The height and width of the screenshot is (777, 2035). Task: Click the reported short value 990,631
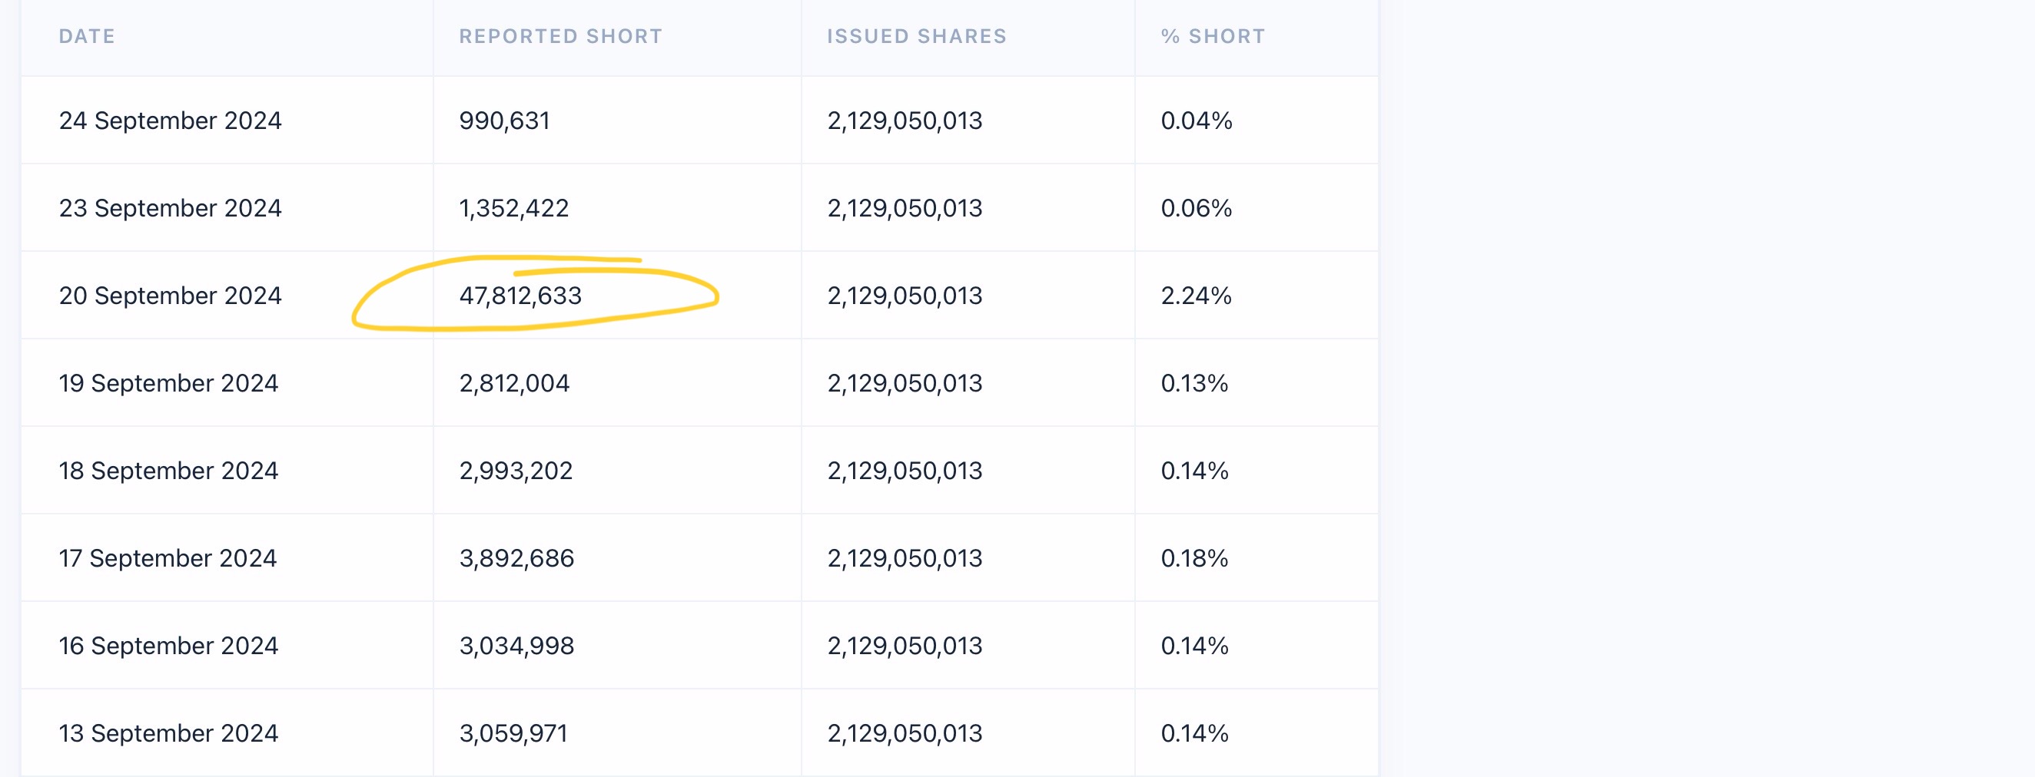click(x=504, y=121)
